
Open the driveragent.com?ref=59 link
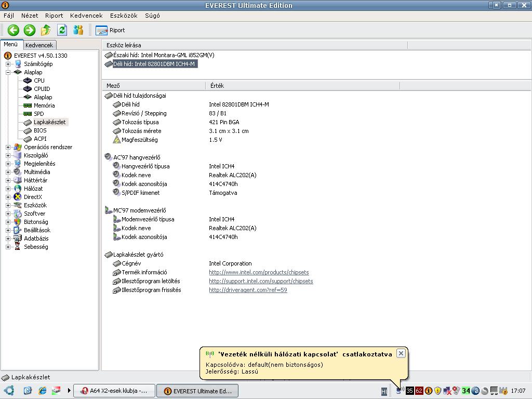click(248, 290)
